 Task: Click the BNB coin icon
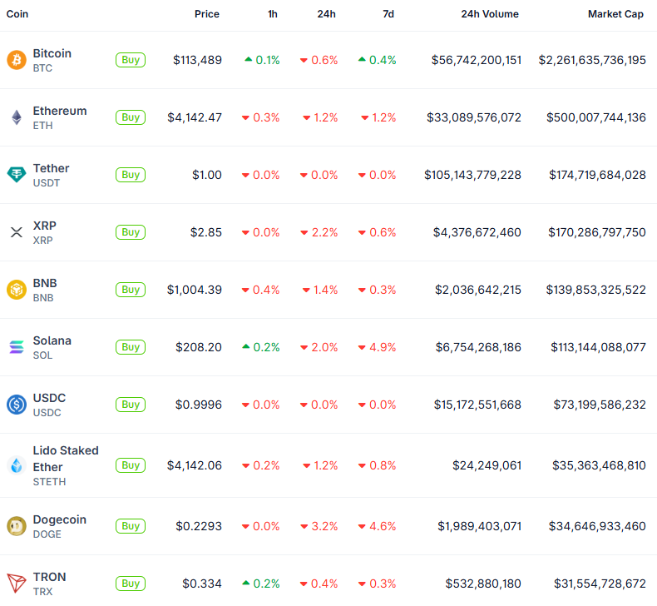(x=17, y=290)
